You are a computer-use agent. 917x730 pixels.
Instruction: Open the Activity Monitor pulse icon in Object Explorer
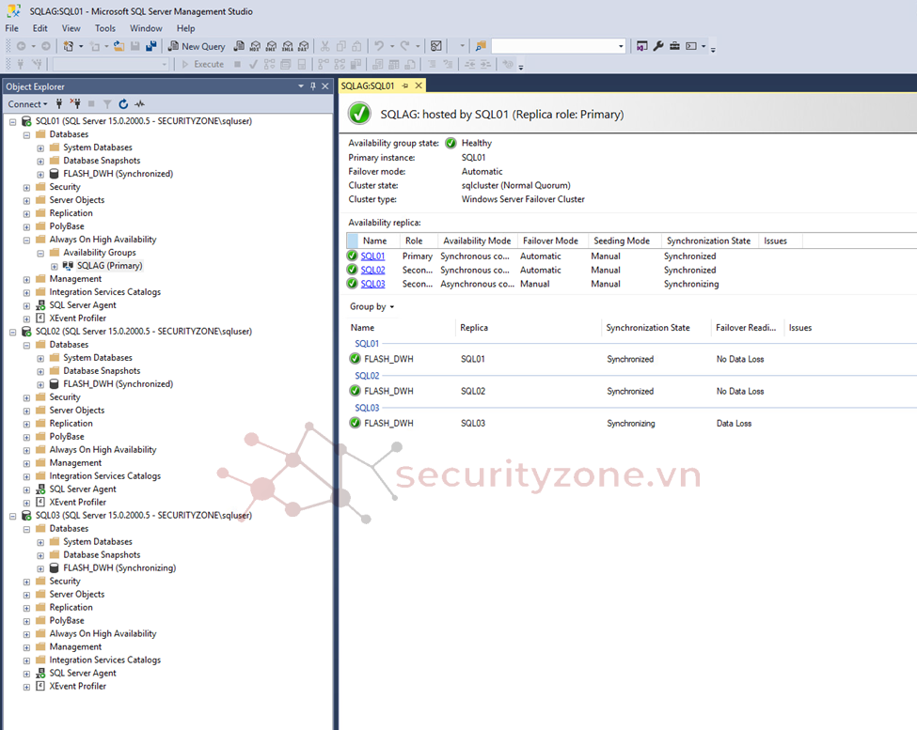pyautogui.click(x=139, y=104)
